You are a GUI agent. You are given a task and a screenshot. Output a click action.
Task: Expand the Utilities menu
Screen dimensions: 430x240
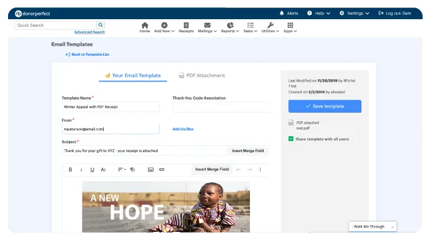(270, 28)
